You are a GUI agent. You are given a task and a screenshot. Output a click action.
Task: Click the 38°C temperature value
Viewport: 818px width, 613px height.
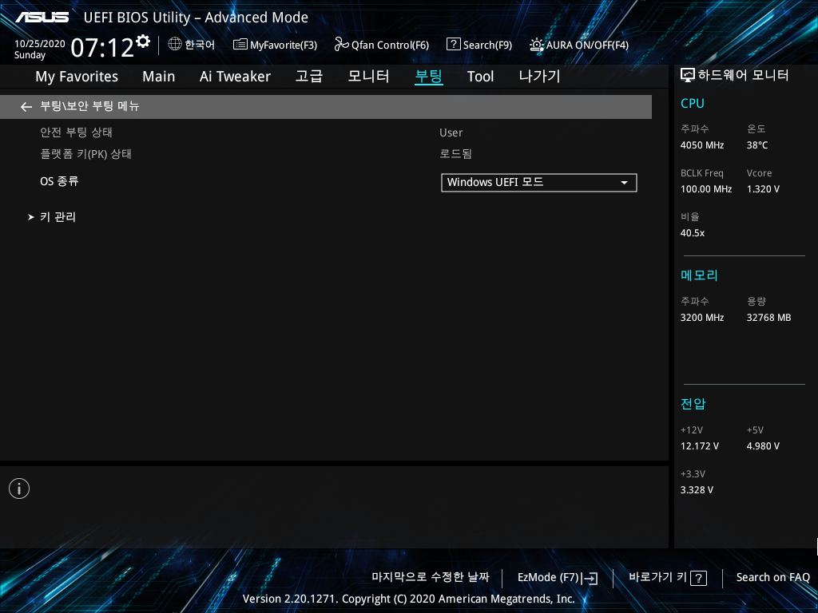(x=757, y=145)
